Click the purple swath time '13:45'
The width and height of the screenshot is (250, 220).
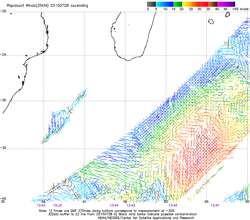tap(131, 205)
